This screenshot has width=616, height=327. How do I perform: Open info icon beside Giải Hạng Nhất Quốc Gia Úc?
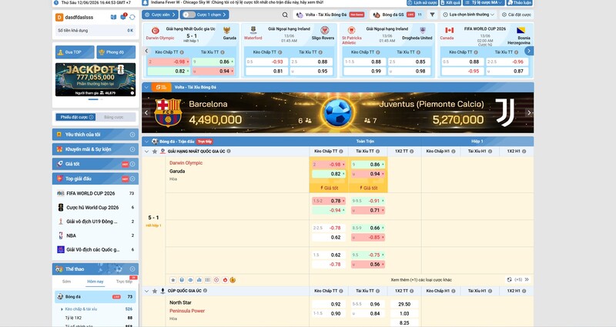[x=229, y=151]
